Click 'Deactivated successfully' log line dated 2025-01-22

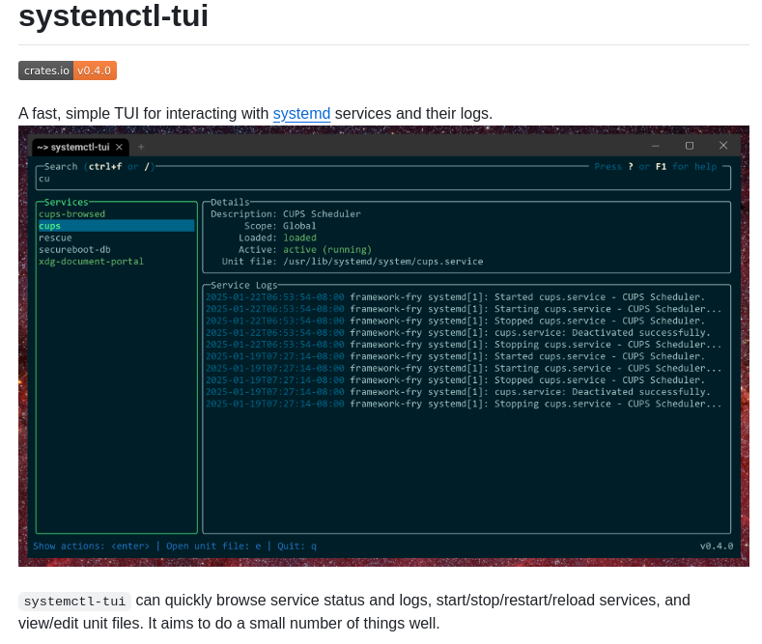[x=458, y=333]
